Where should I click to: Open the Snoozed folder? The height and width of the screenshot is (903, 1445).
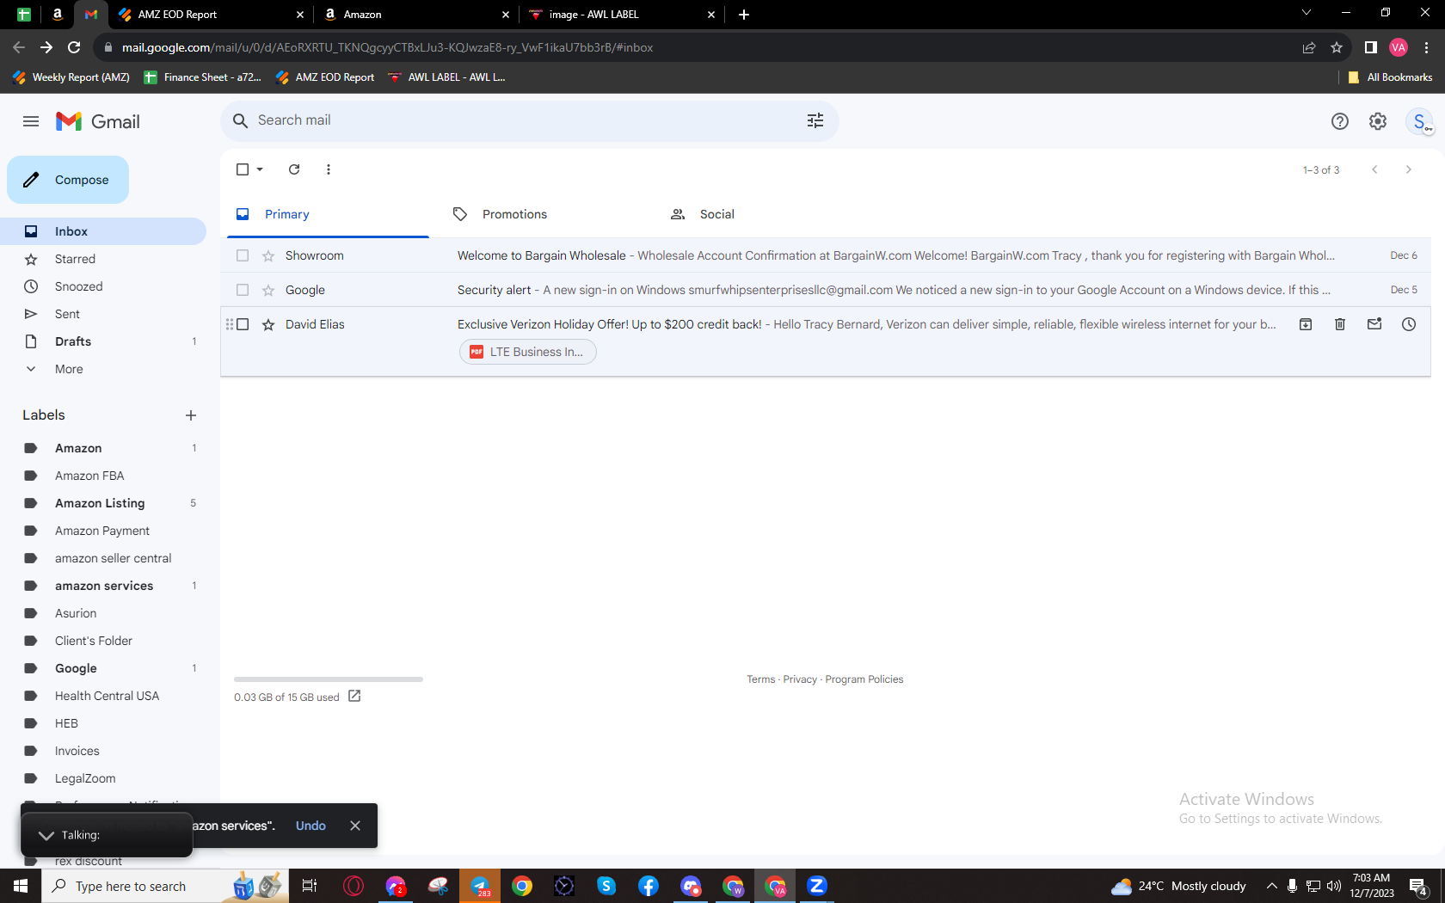[x=103, y=286]
